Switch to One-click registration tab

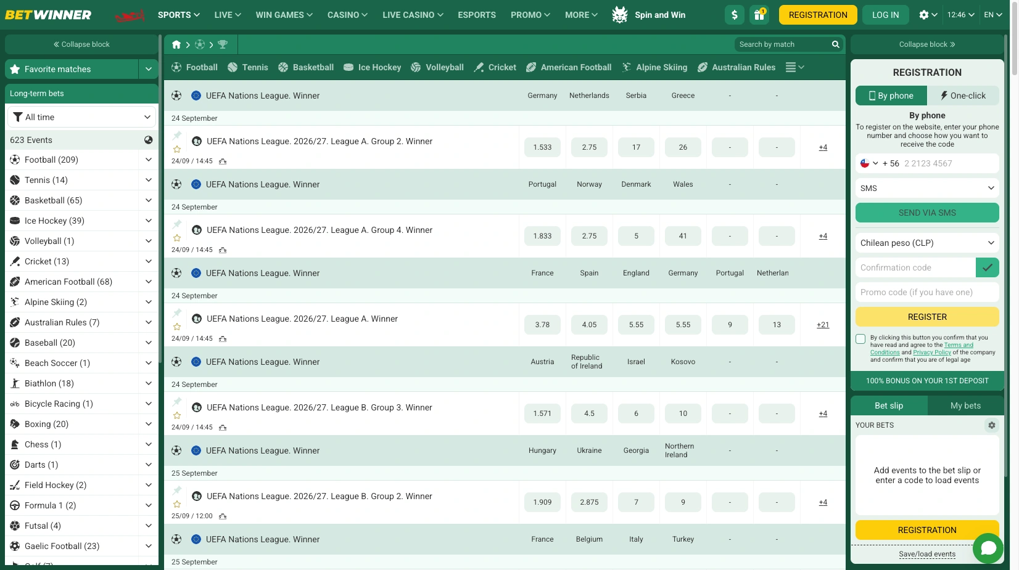coord(963,96)
